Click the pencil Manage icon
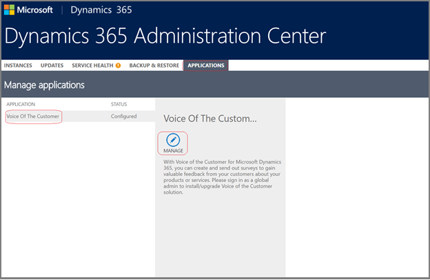This screenshot has height=280, width=430. pos(173,139)
